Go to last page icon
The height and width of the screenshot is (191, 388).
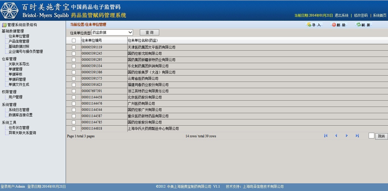tap(357, 136)
